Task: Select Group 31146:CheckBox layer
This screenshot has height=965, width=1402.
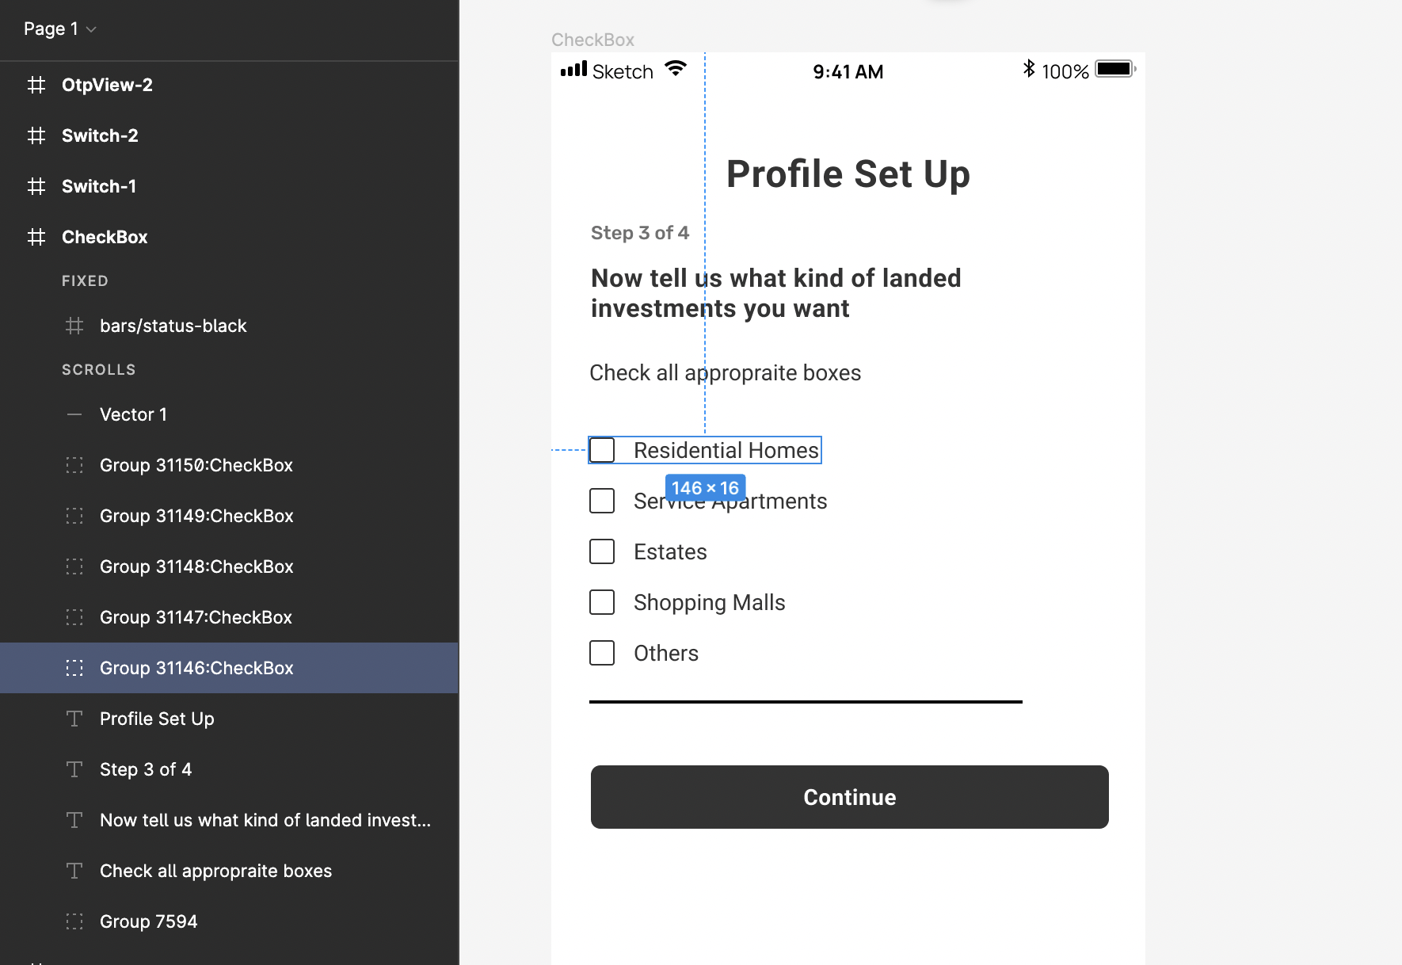Action: (229, 668)
